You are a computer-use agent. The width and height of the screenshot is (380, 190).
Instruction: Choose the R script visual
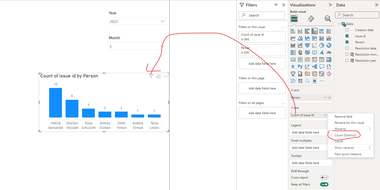click(x=293, y=67)
